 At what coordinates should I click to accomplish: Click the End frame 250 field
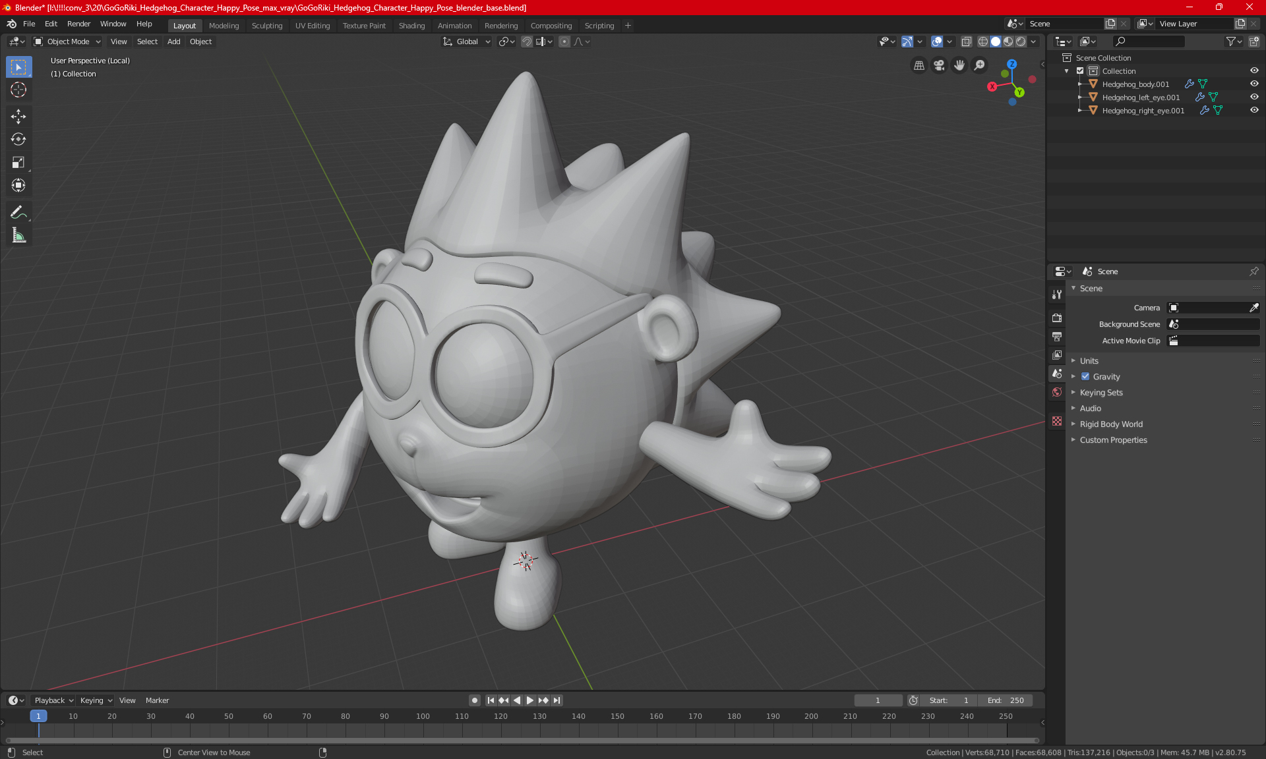(1006, 700)
